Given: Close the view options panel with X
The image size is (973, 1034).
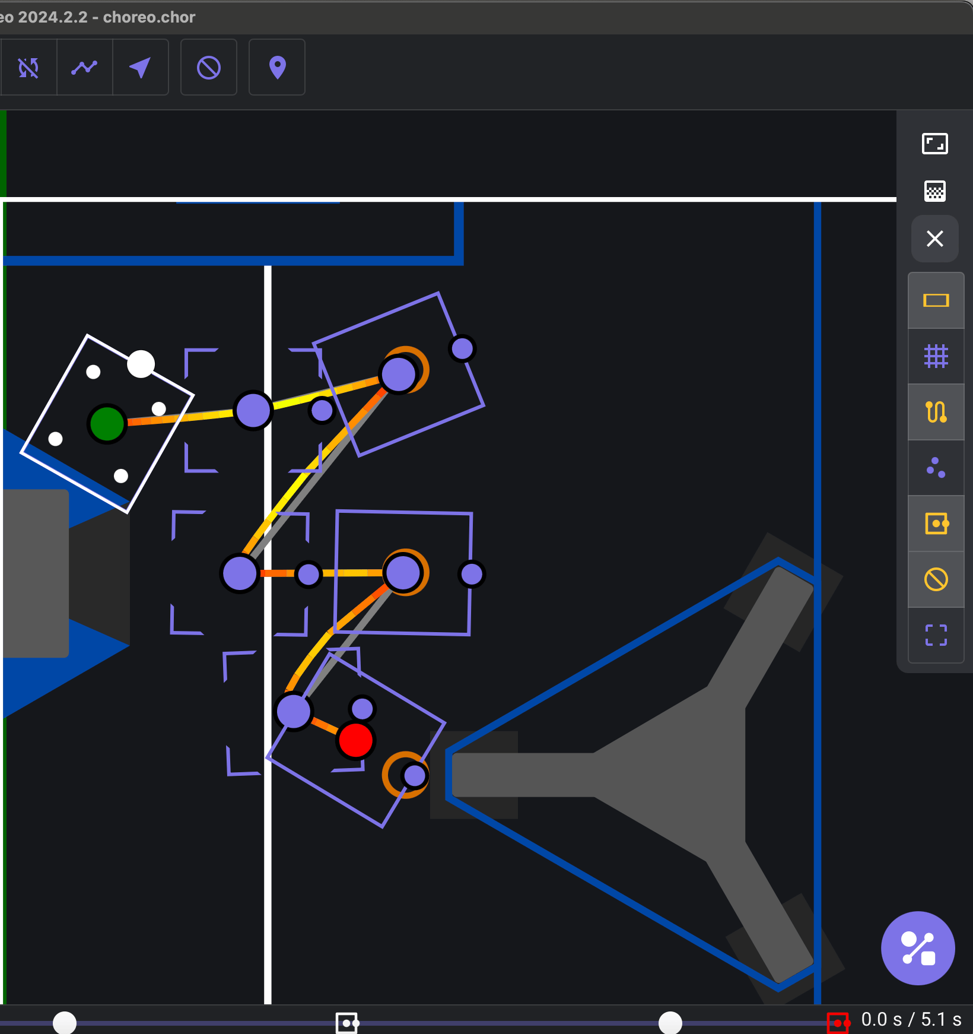Looking at the screenshot, I should [934, 239].
